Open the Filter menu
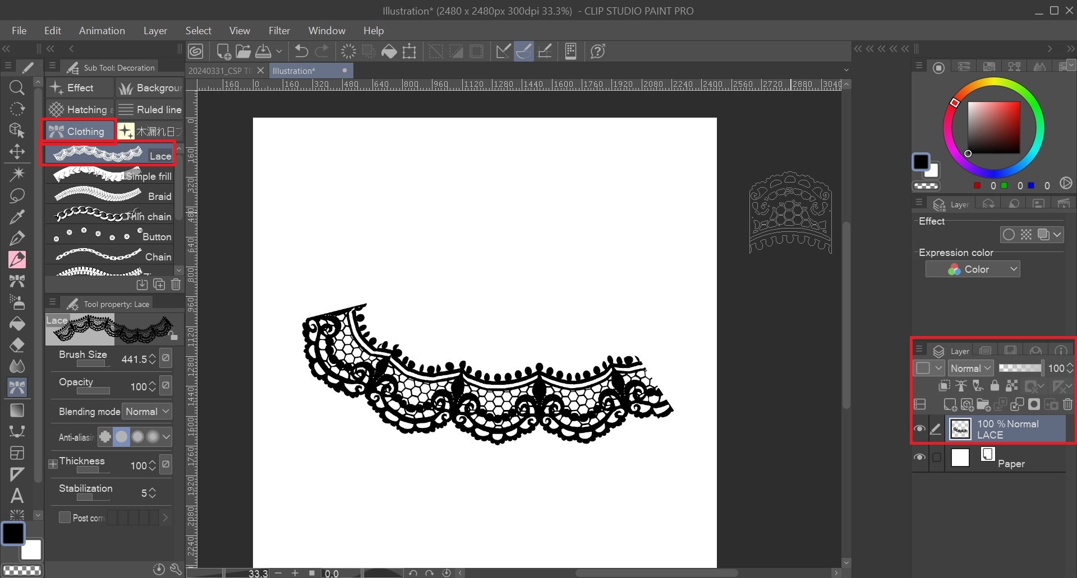This screenshot has height=578, width=1077. [x=279, y=31]
